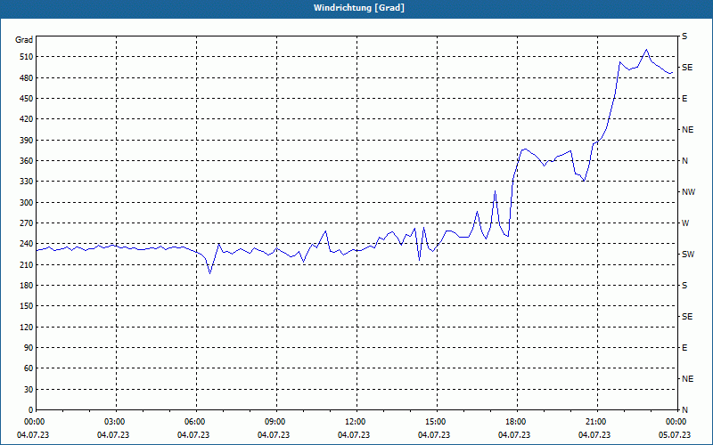This screenshot has height=445, width=713.
Task: Click the 04.07.23 date beneath 12:00
Action: click(354, 434)
